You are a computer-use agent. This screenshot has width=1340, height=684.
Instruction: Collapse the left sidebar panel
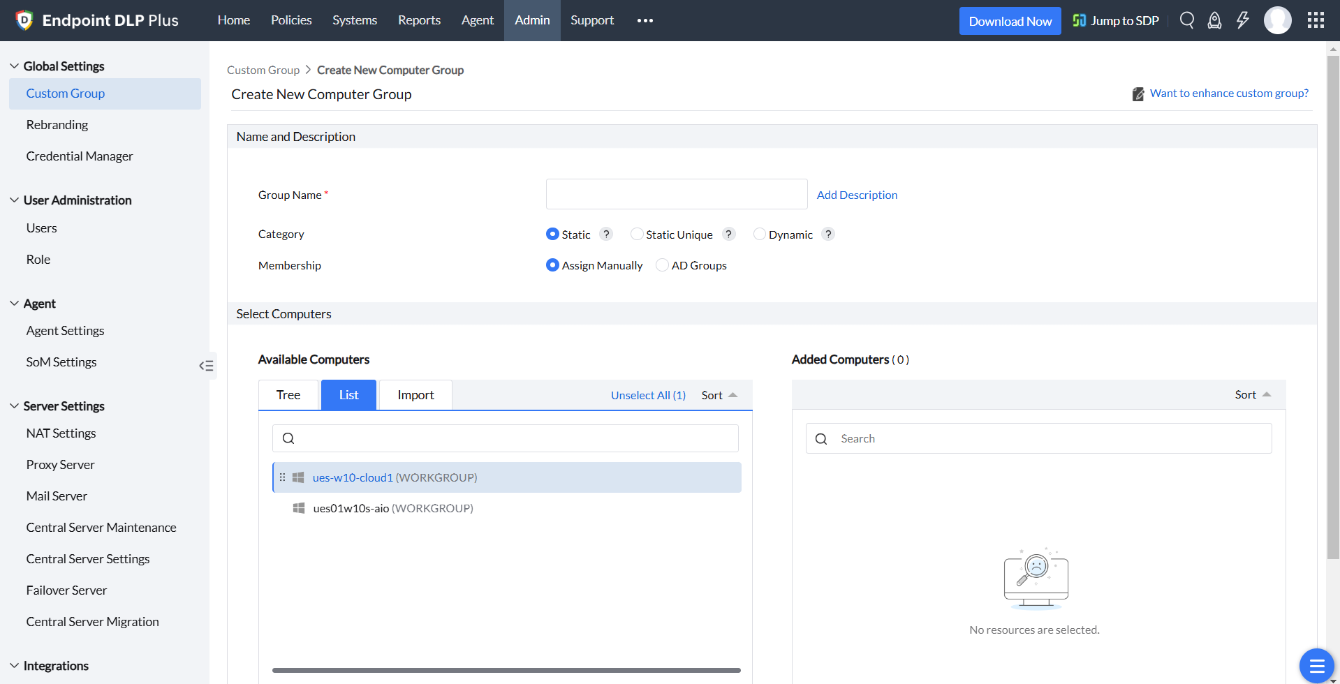click(x=206, y=366)
